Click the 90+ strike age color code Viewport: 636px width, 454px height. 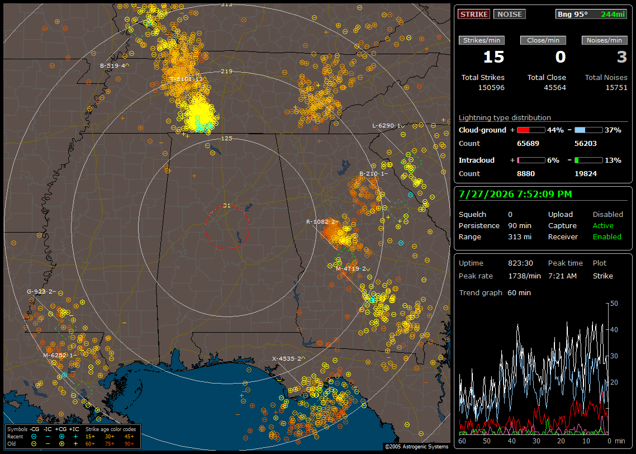click(x=129, y=444)
